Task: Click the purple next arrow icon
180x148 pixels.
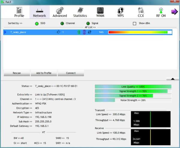Action: coord(174,12)
